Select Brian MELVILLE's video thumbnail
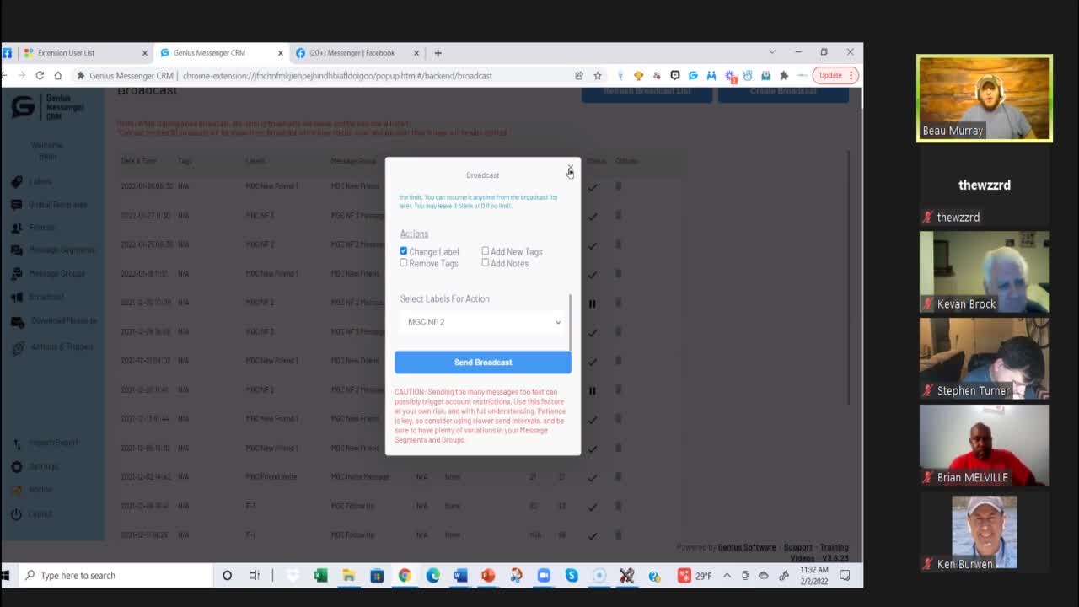The width and height of the screenshot is (1079, 607). coord(985,445)
